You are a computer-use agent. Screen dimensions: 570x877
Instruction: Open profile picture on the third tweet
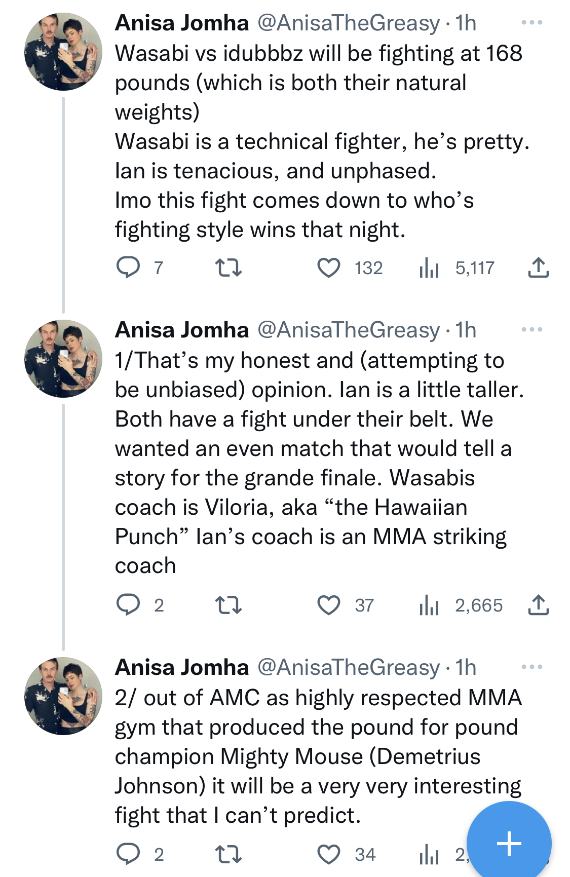[x=63, y=696]
